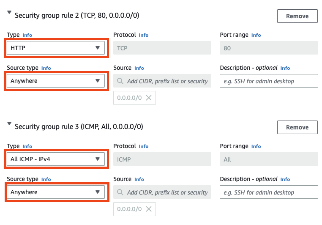322x225 pixels.
Task: Click the search icon in rule 3 Source field
Action: pyautogui.click(x=120, y=192)
